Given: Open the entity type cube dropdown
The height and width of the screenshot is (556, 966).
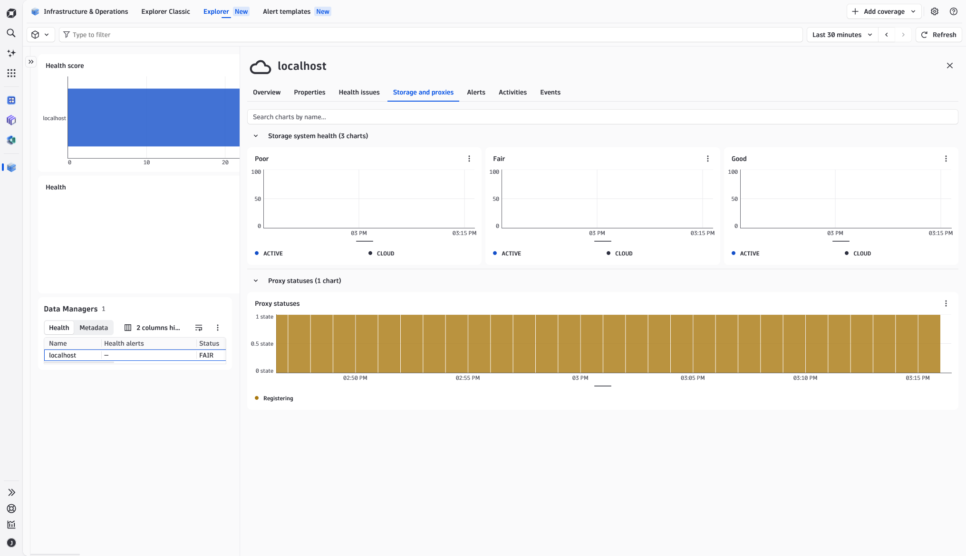Looking at the screenshot, I should 40,35.
